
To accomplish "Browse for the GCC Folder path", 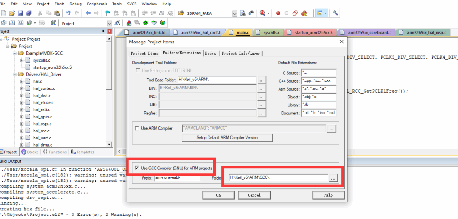I will tap(334, 177).
